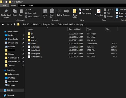
Task: Open Desktop under Quick access
Action: [12, 35]
